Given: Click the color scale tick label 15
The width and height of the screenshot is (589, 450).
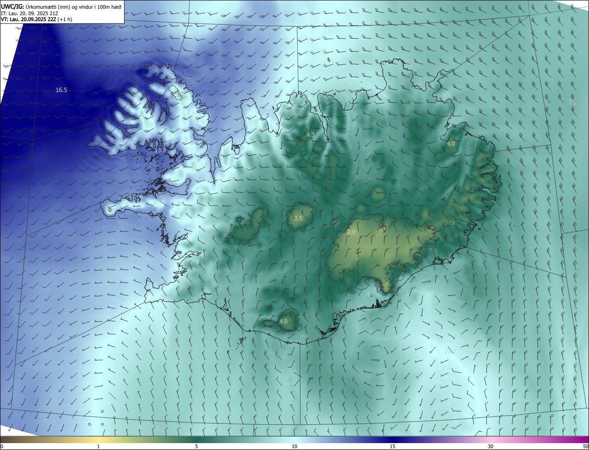Looking at the screenshot, I should click(393, 446).
